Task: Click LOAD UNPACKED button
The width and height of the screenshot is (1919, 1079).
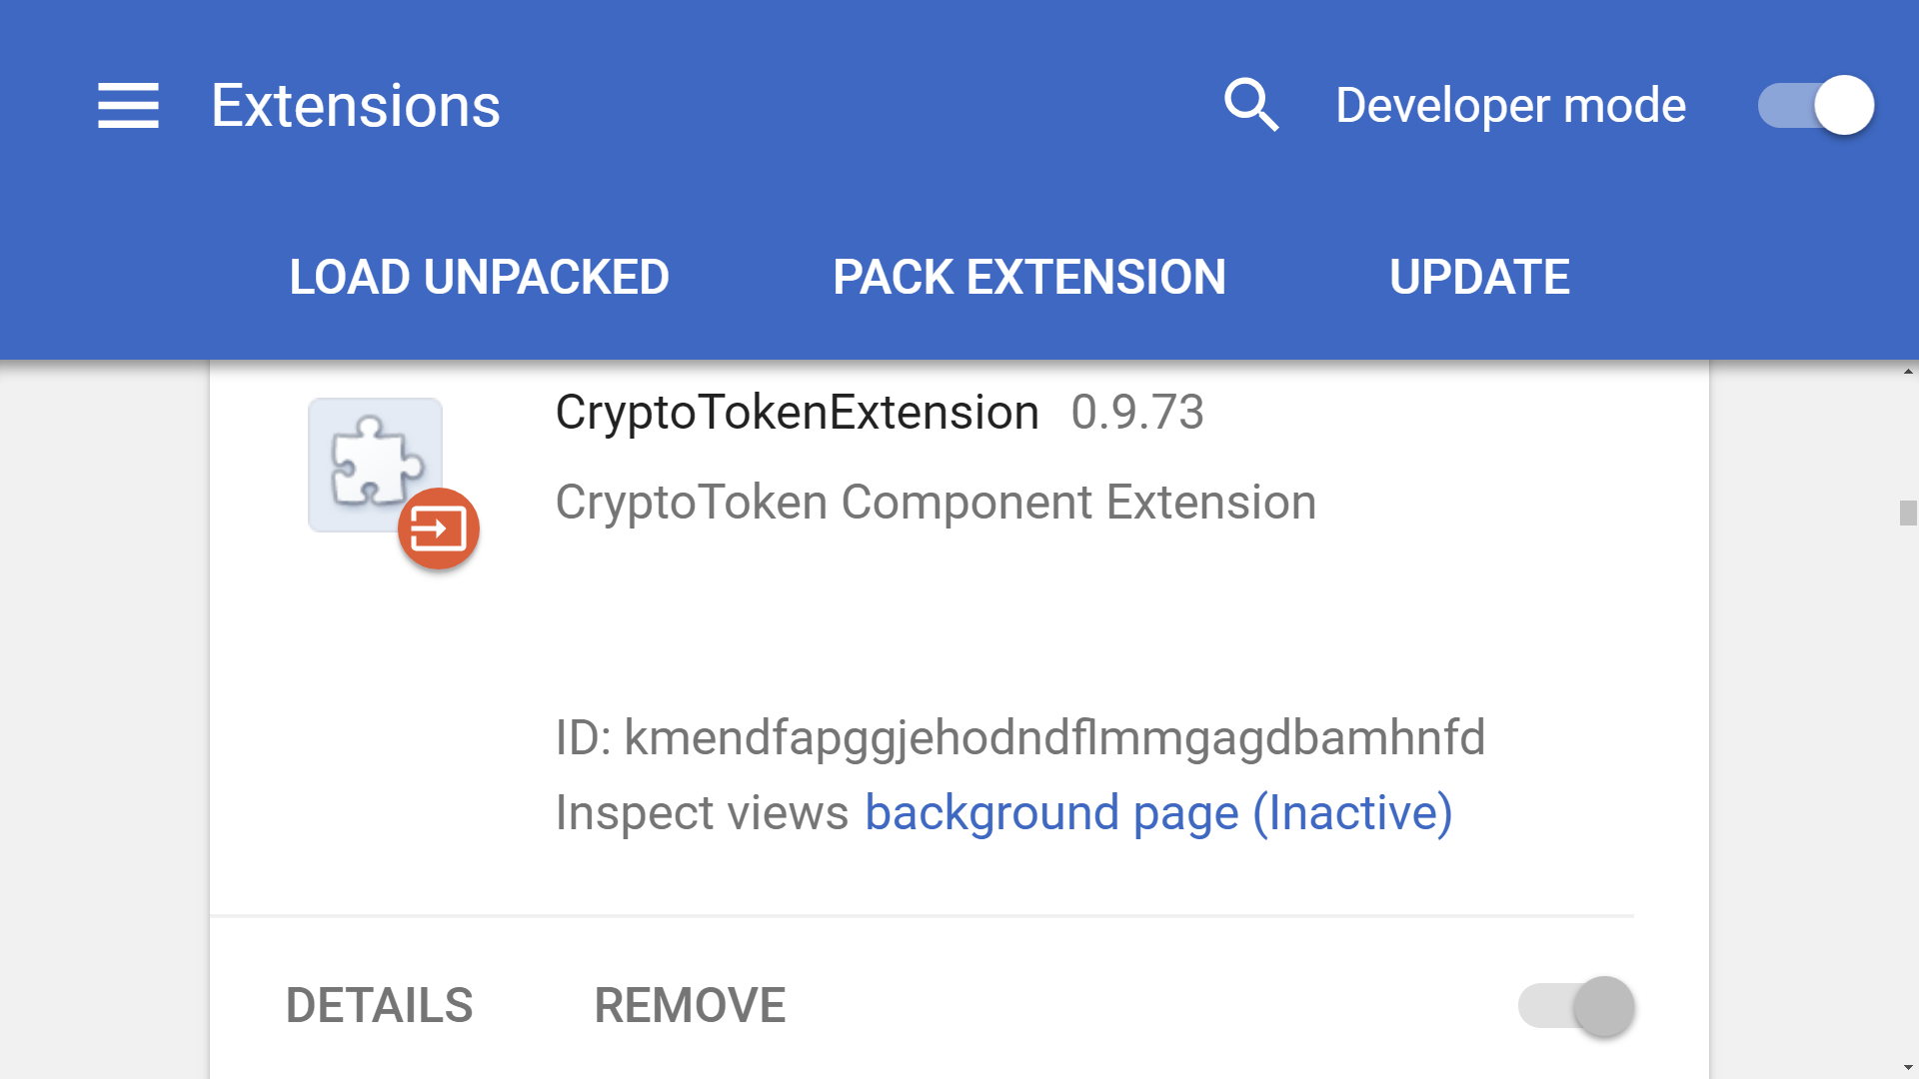Action: pos(479,277)
